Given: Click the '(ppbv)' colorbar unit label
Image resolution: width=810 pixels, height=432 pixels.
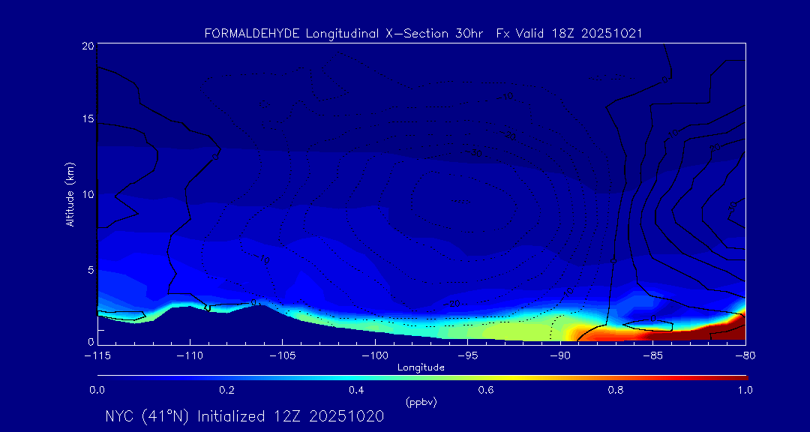Looking at the screenshot, I should (421, 402).
